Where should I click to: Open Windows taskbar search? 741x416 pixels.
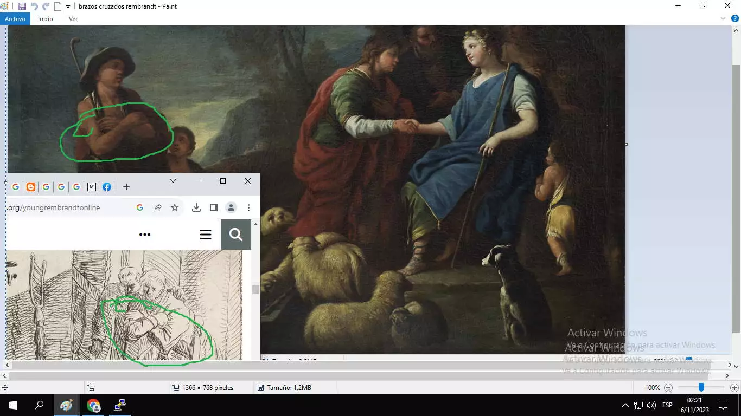click(39, 405)
